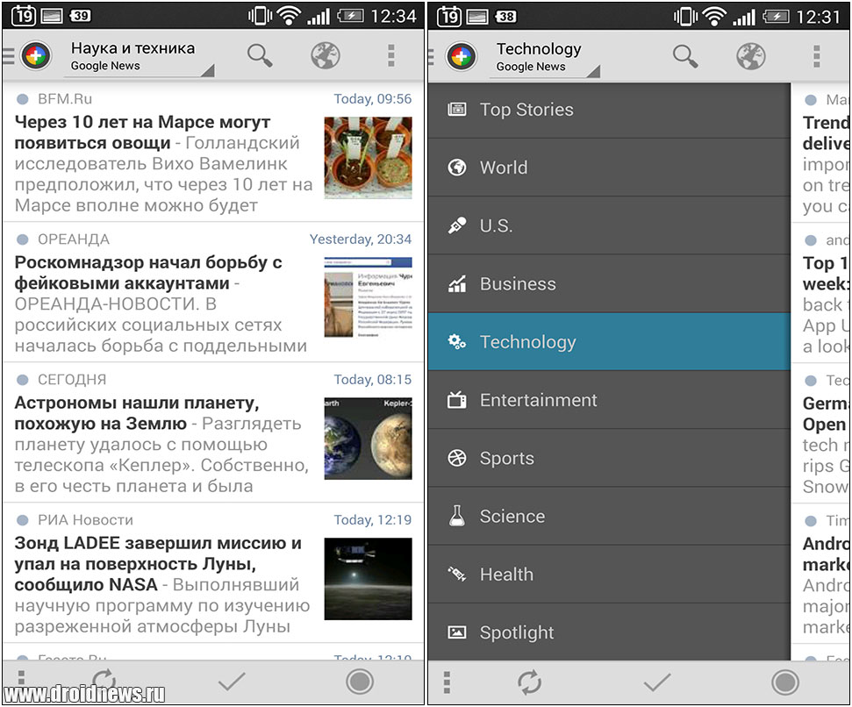
Task: Select Science category in drawer
Action: pos(609,516)
